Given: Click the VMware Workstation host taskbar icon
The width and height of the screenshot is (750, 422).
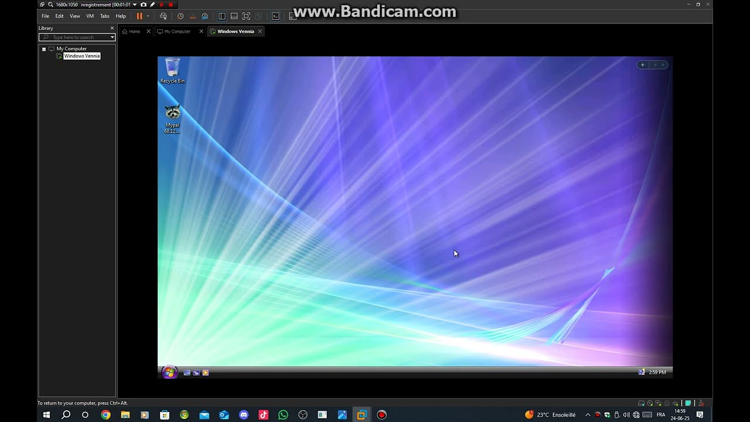Looking at the screenshot, I should click(x=362, y=415).
